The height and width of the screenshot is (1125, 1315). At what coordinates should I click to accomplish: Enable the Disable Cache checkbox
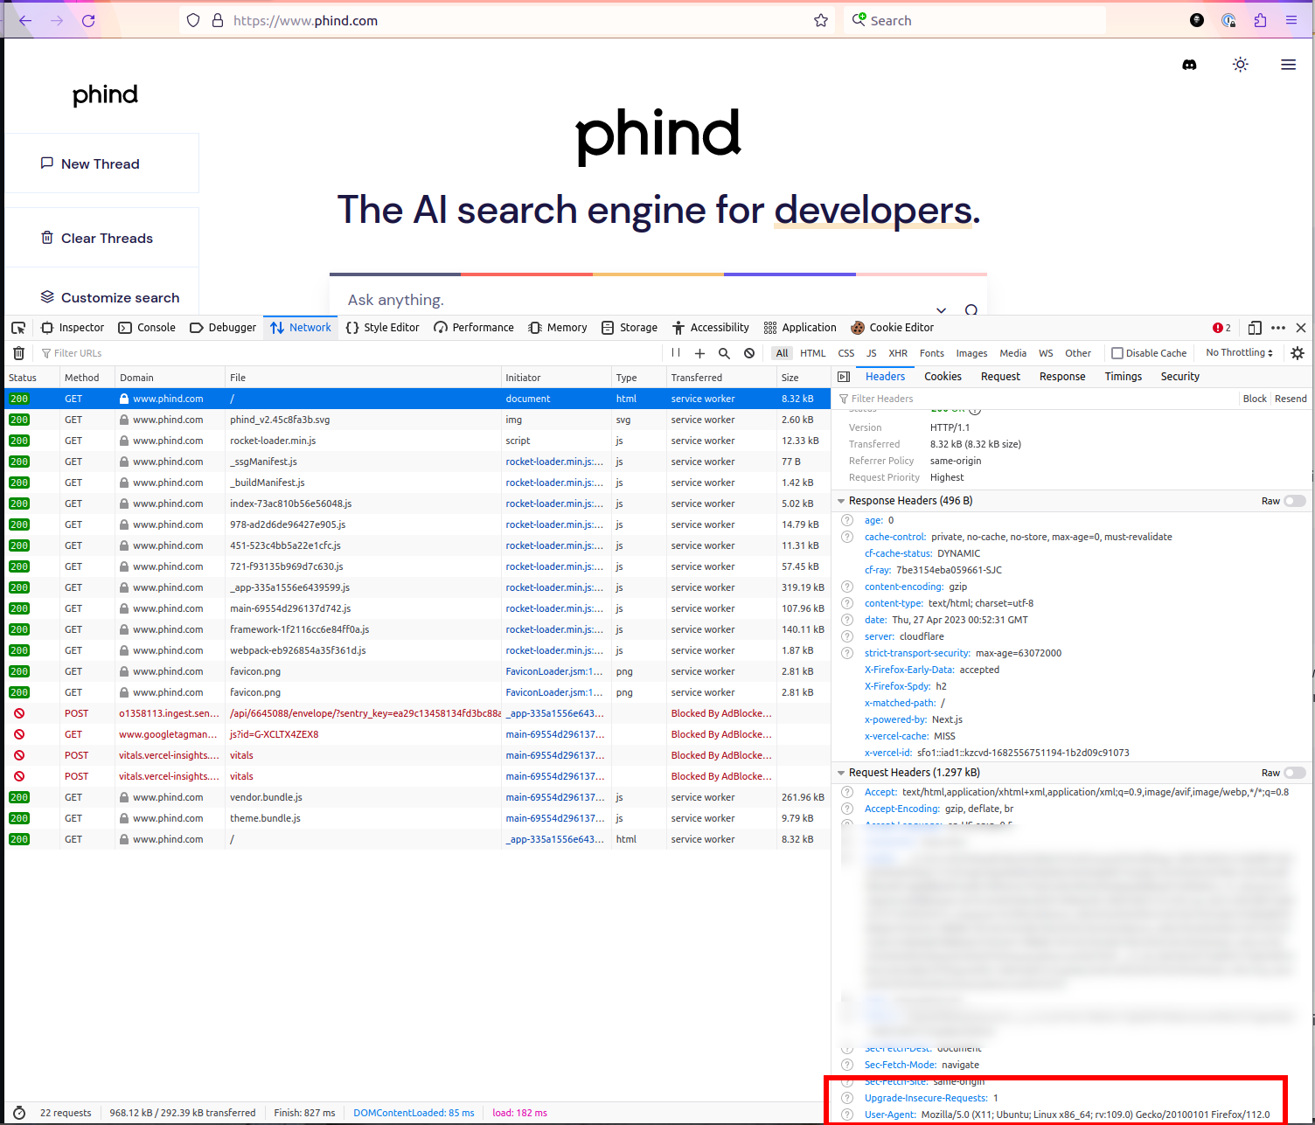1117,353
